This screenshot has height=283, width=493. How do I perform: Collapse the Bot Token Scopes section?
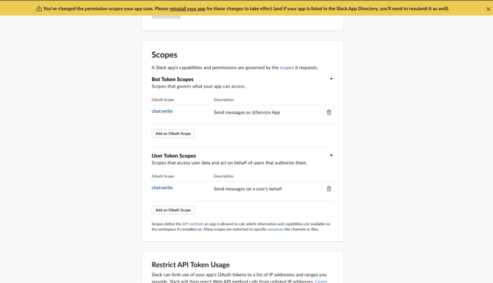pyautogui.click(x=331, y=79)
